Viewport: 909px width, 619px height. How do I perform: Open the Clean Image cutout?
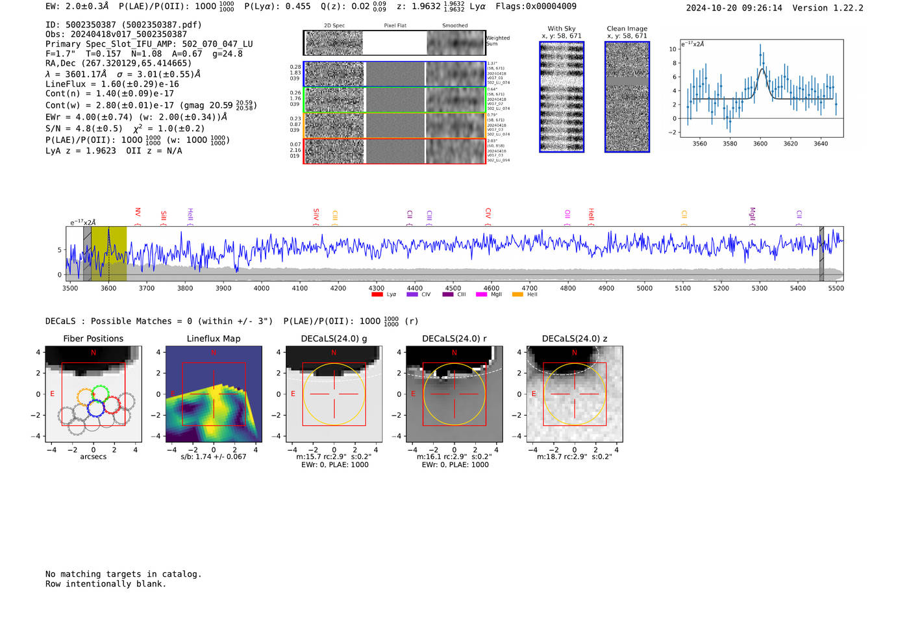627,97
